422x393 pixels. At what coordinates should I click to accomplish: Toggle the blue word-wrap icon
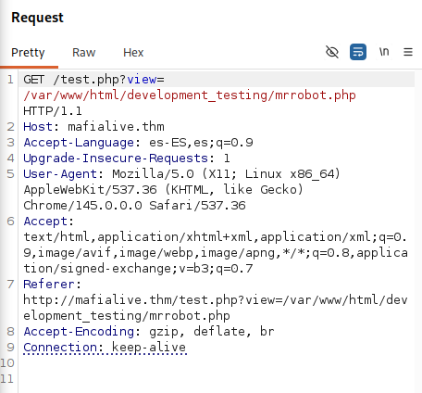pos(358,52)
